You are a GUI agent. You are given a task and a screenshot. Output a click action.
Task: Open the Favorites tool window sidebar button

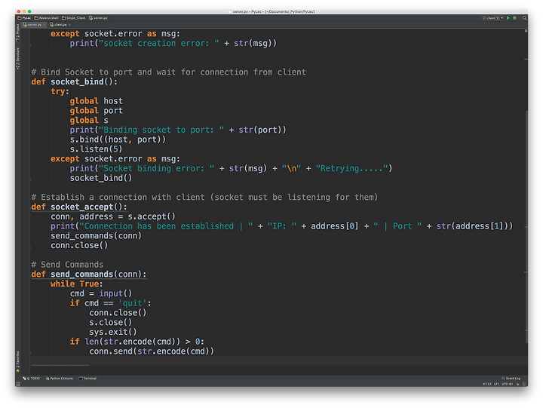point(18,362)
